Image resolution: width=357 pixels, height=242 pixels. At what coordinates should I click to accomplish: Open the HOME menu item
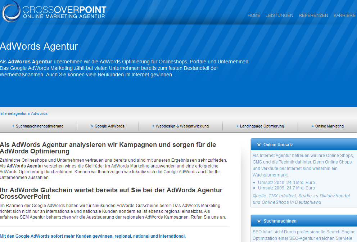254,15
